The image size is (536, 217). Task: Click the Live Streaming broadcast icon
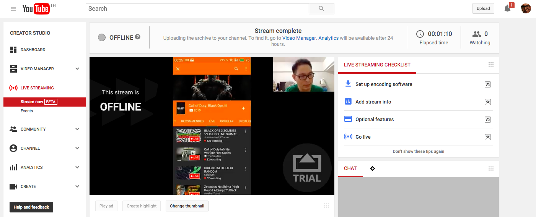tap(13, 88)
